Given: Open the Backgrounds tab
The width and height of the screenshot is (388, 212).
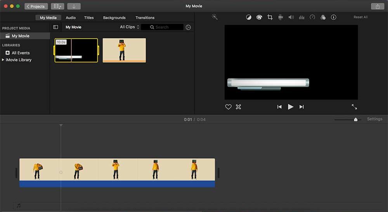Looking at the screenshot, I should point(114,17).
